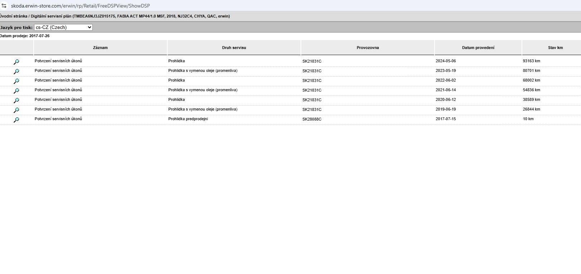Click the date 2021-06-14
Viewport: 581px width, 274px height.
(446, 90)
